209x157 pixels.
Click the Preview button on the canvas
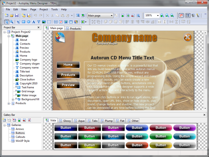[68, 85]
